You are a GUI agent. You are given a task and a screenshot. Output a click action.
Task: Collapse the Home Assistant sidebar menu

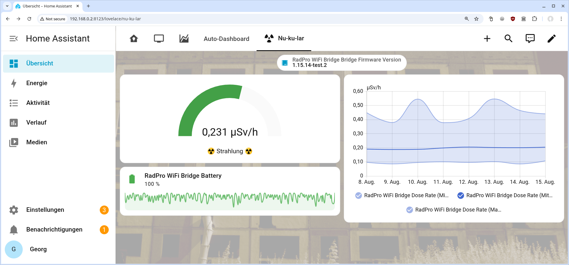(14, 39)
